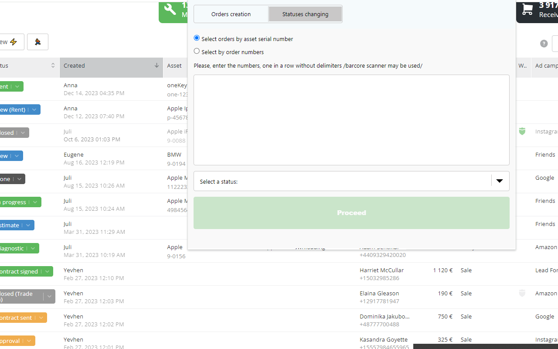
Task: Click the 750 € amount
Action: point(445,316)
